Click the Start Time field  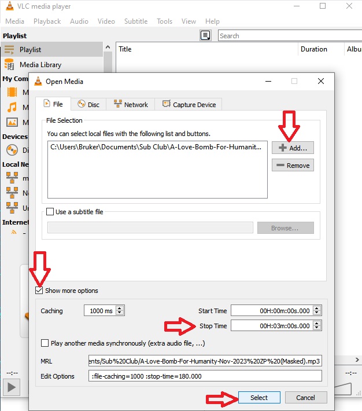point(272,311)
